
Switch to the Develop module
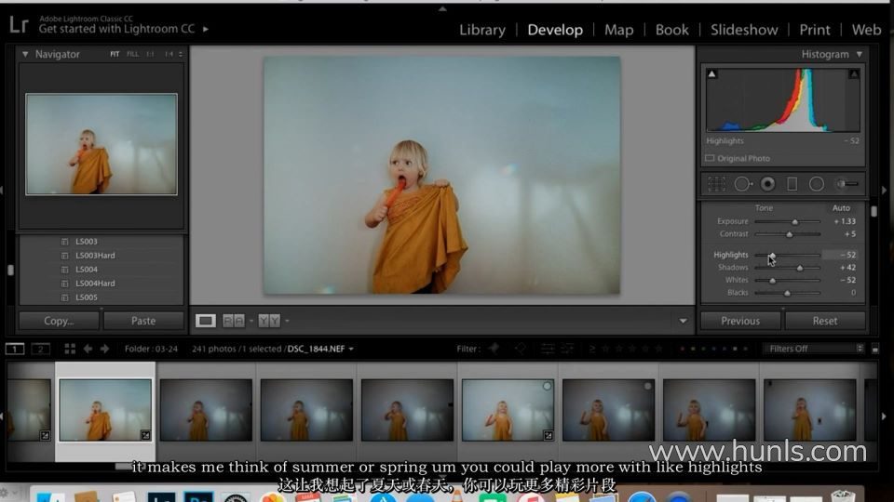555,30
